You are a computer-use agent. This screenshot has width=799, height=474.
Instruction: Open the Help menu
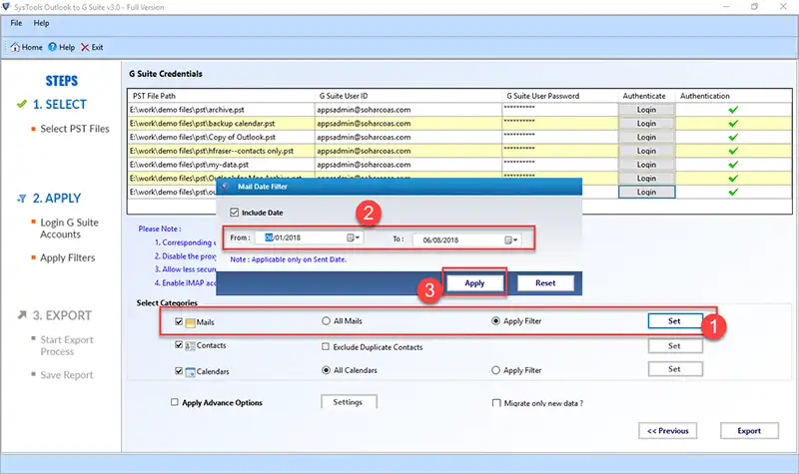(x=41, y=23)
